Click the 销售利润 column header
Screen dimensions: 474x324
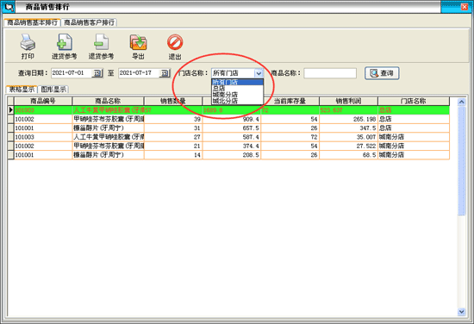(348, 101)
